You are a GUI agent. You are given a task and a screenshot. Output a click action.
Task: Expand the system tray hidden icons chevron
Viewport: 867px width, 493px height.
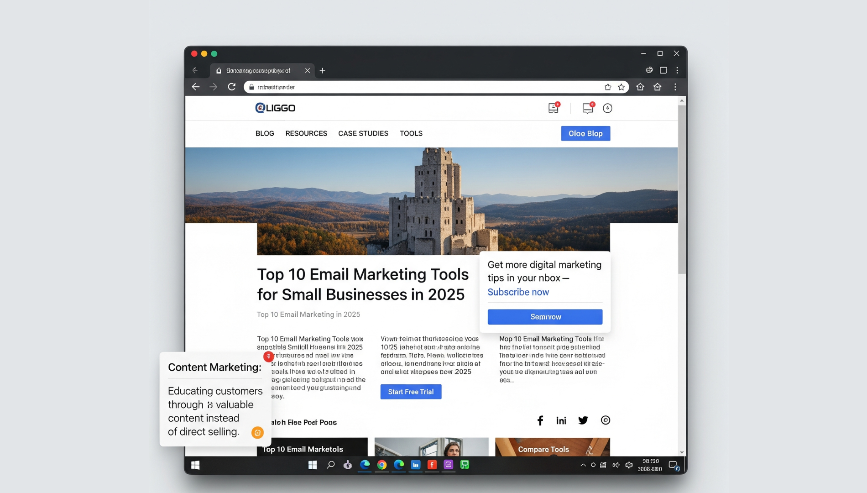pyautogui.click(x=583, y=465)
